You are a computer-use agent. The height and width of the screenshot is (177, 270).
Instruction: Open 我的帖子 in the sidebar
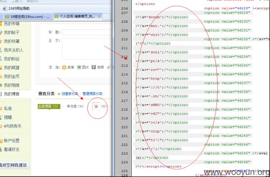(12, 32)
